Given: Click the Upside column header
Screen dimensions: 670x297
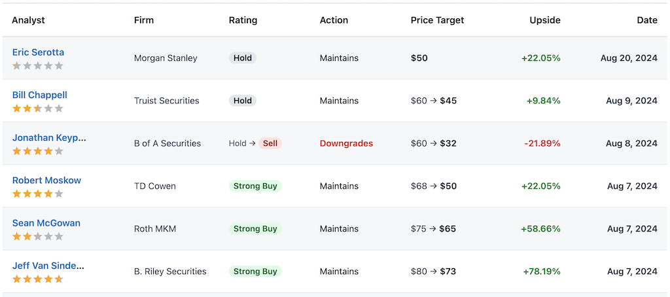Looking at the screenshot, I should click(545, 20).
